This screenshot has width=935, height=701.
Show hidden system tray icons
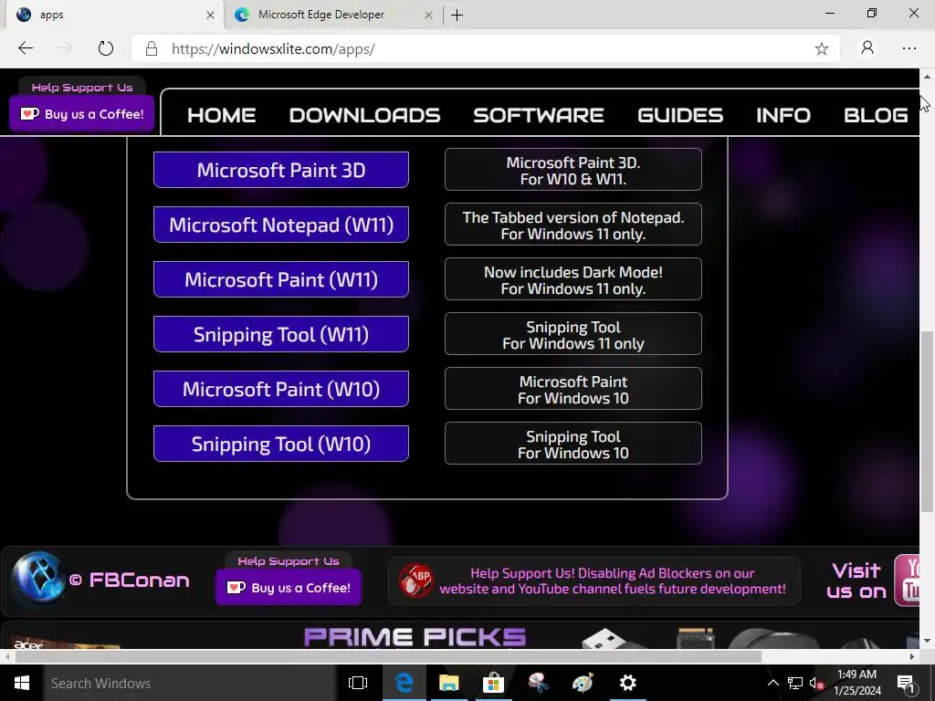pos(772,683)
